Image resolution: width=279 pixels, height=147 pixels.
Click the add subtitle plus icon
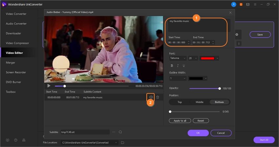point(151,97)
